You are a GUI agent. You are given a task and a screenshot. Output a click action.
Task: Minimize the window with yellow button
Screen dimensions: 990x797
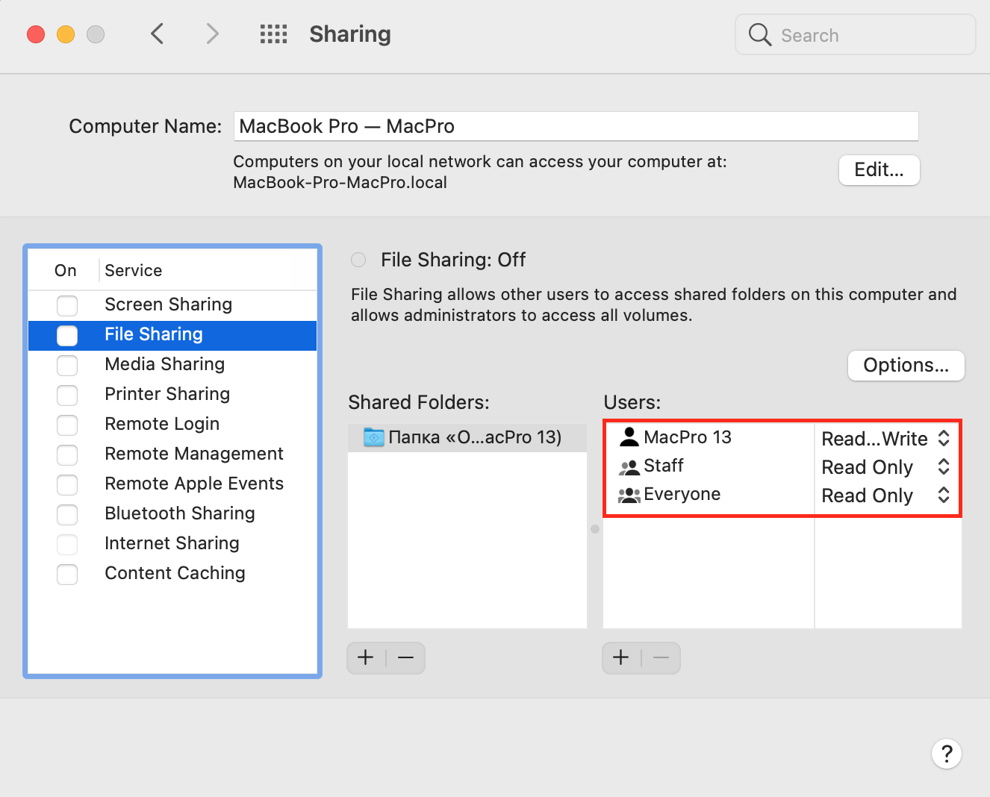tap(66, 34)
